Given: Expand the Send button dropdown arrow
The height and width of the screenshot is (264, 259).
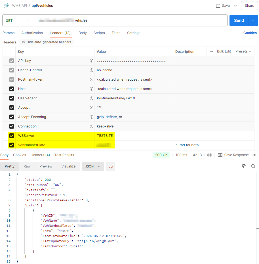Looking at the screenshot, I should (x=253, y=20).
